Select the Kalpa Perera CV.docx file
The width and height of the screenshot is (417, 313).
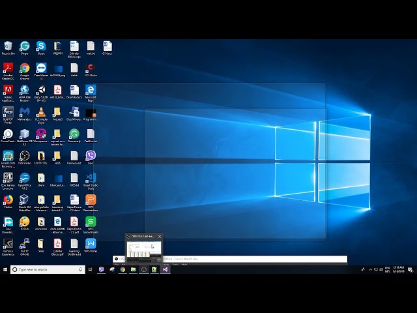coord(74,203)
